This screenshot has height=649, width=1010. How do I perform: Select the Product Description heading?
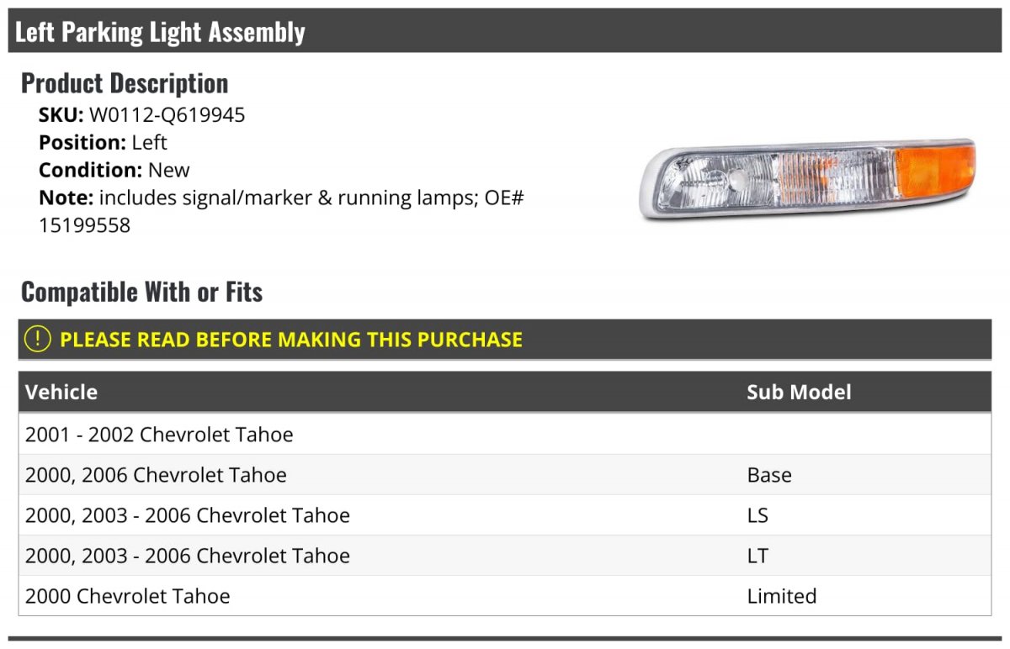(125, 83)
